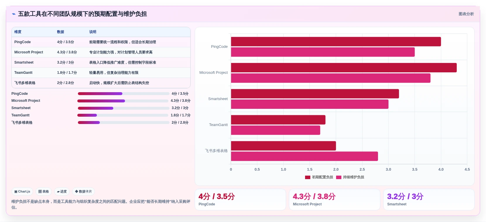Click the 维度 column header
Screen dimensions: 486x222
coord(18,32)
